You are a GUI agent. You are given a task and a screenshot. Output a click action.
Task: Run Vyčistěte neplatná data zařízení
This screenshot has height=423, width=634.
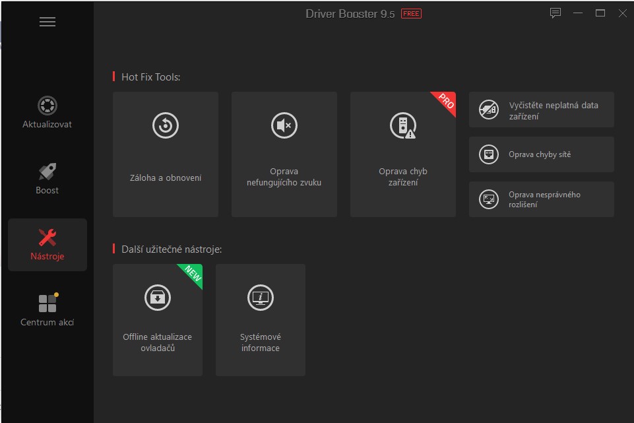pos(542,110)
